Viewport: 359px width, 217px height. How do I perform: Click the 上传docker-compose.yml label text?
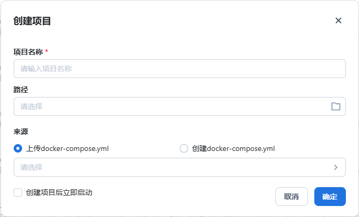click(67, 148)
